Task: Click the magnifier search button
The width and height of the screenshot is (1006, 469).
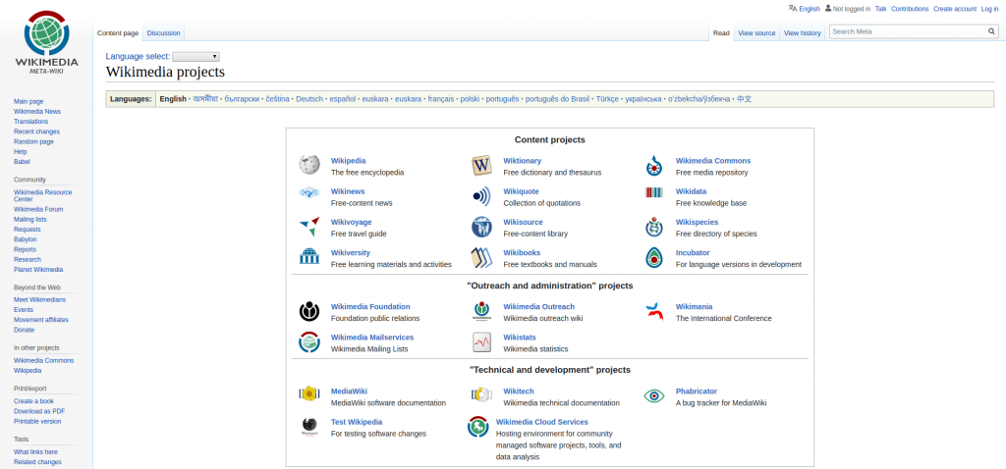Action: coord(991,31)
